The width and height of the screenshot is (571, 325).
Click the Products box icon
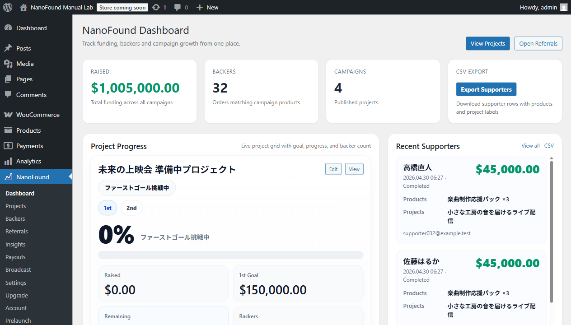click(8, 130)
